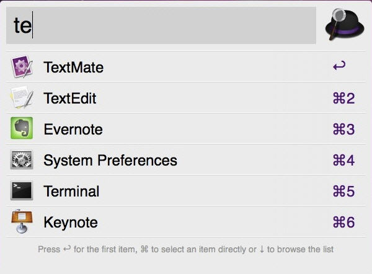Viewport: 372px width, 274px height.
Task: Focus the search field containing "te"
Action: point(161,26)
